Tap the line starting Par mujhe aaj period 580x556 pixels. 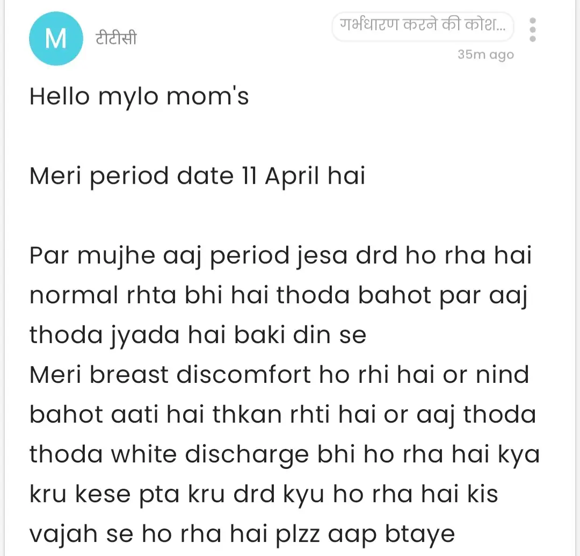(x=280, y=255)
